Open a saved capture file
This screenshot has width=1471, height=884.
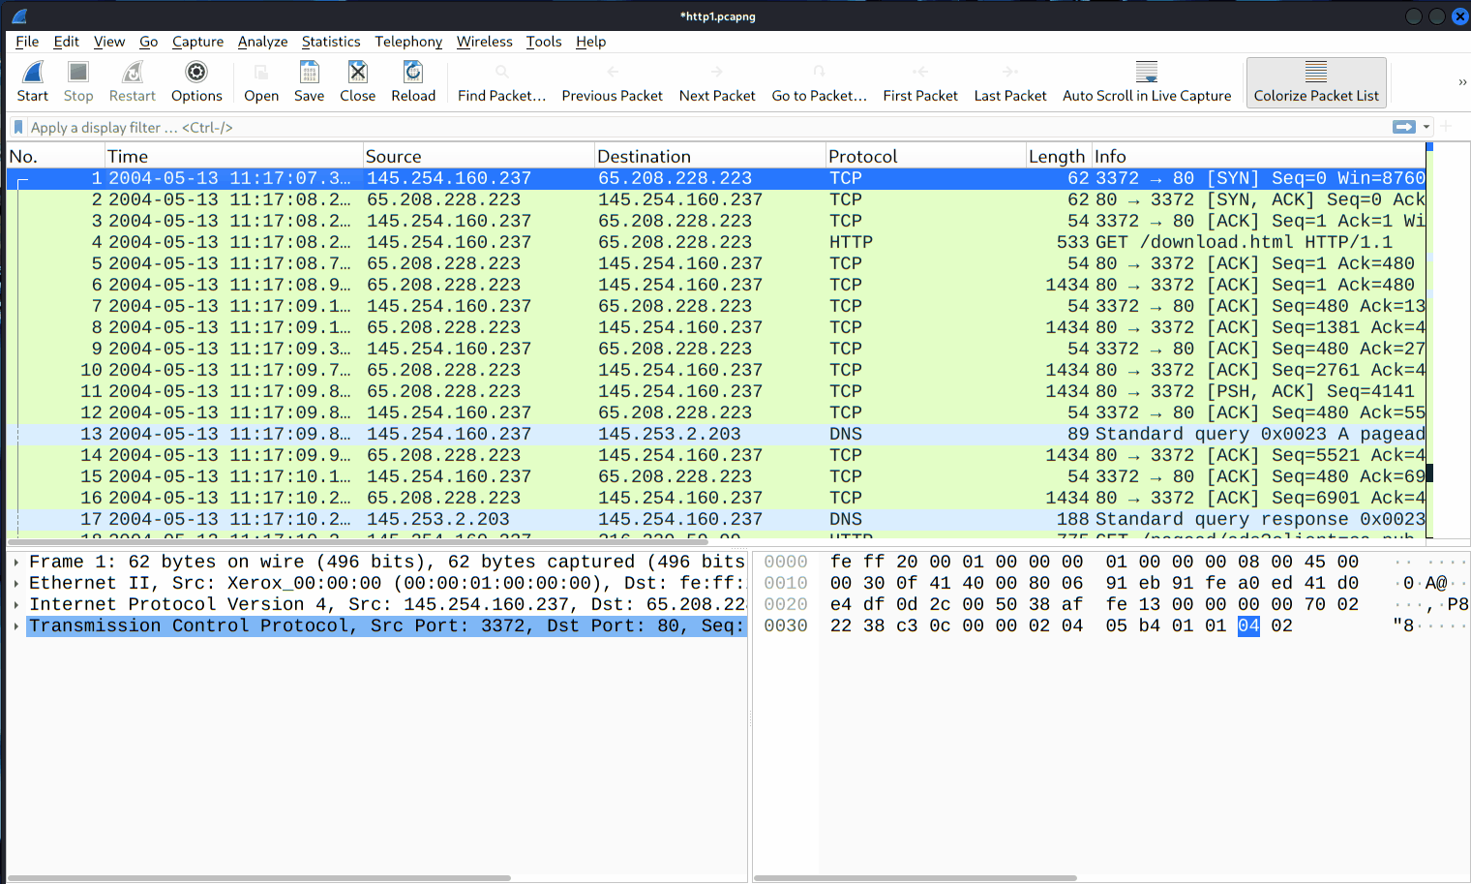260,82
